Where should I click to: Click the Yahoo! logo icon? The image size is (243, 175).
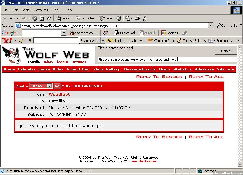(x=7, y=40)
